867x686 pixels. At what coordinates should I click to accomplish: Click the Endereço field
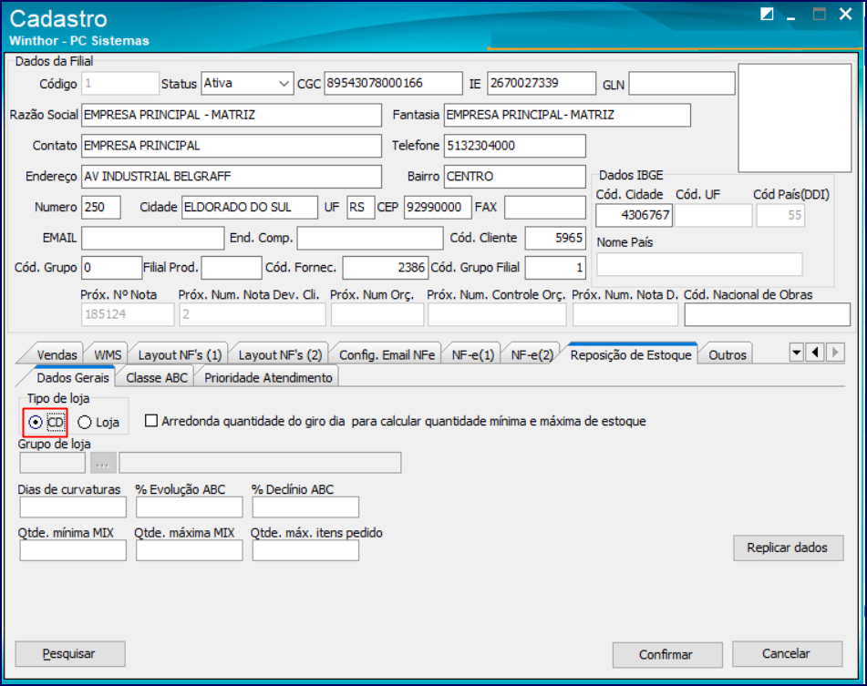232,177
